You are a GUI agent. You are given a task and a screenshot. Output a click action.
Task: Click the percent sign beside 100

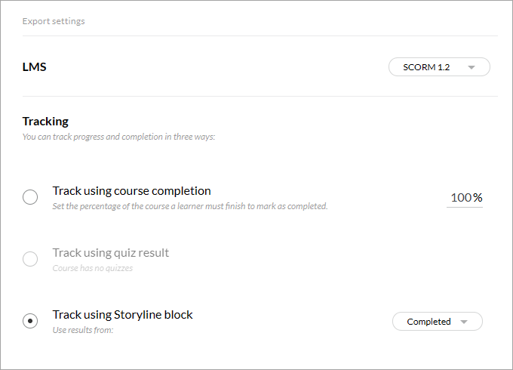[x=478, y=198]
